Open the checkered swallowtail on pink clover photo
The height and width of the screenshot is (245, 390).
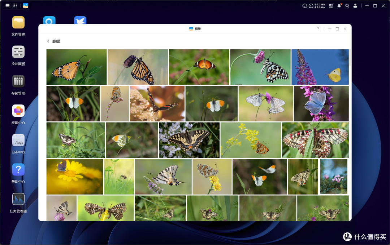point(260,67)
